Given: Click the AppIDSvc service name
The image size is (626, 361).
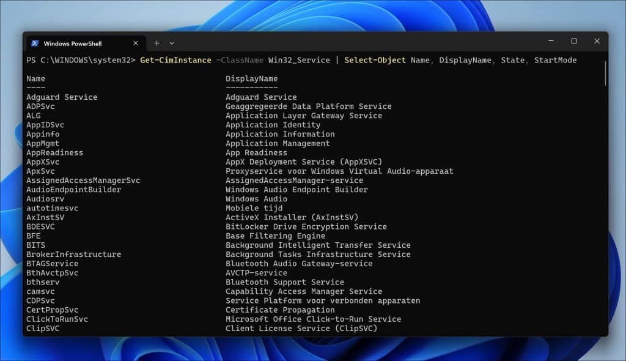Looking at the screenshot, I should tap(45, 125).
